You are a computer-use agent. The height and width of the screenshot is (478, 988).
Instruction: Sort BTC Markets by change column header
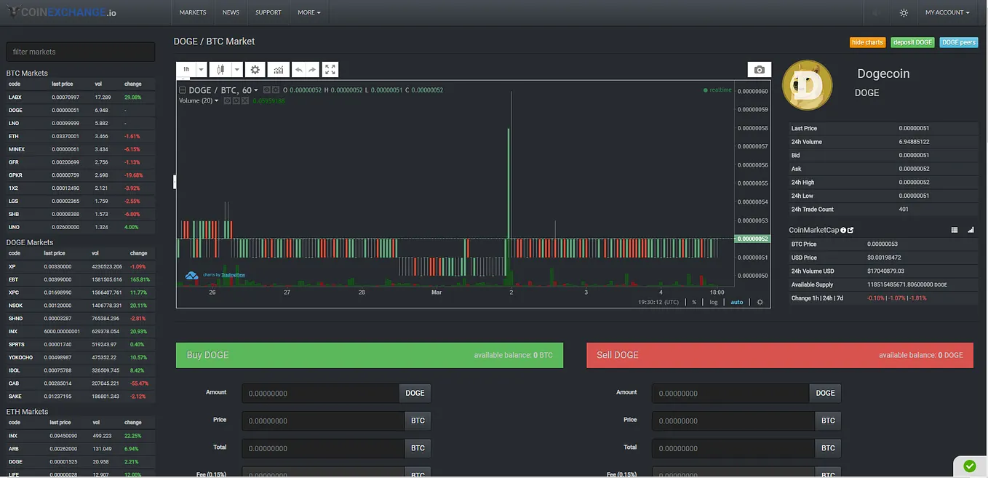[x=132, y=84]
